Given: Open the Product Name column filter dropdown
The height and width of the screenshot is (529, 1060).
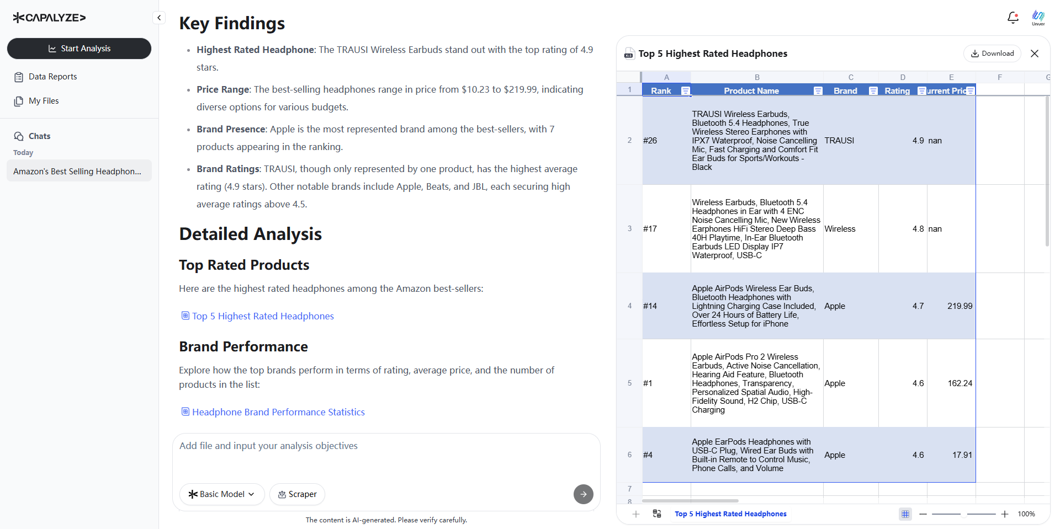Looking at the screenshot, I should point(818,91).
